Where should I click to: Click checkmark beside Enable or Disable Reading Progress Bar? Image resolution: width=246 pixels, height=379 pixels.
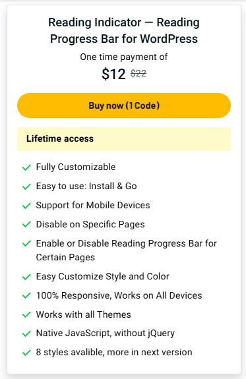[26, 243]
